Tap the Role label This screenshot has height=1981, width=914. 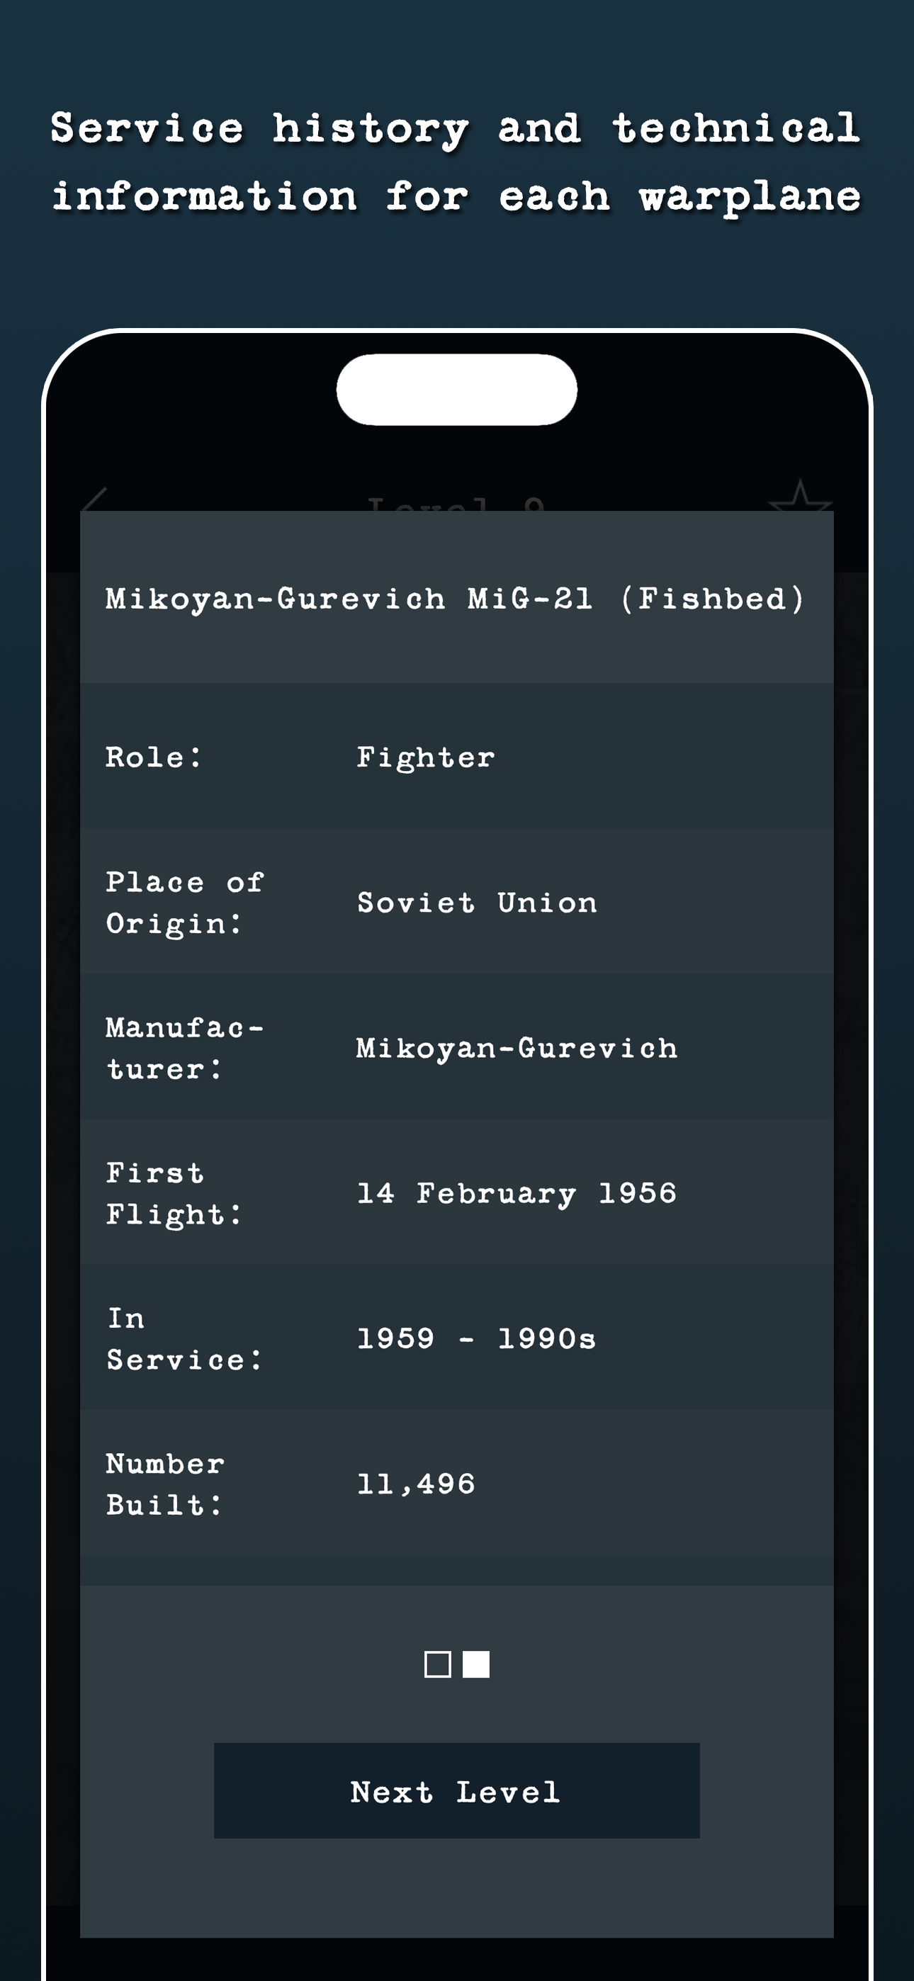click(x=154, y=757)
